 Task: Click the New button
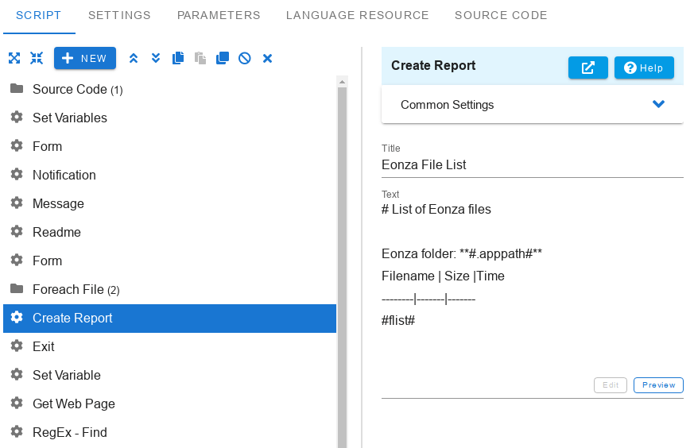pos(85,58)
